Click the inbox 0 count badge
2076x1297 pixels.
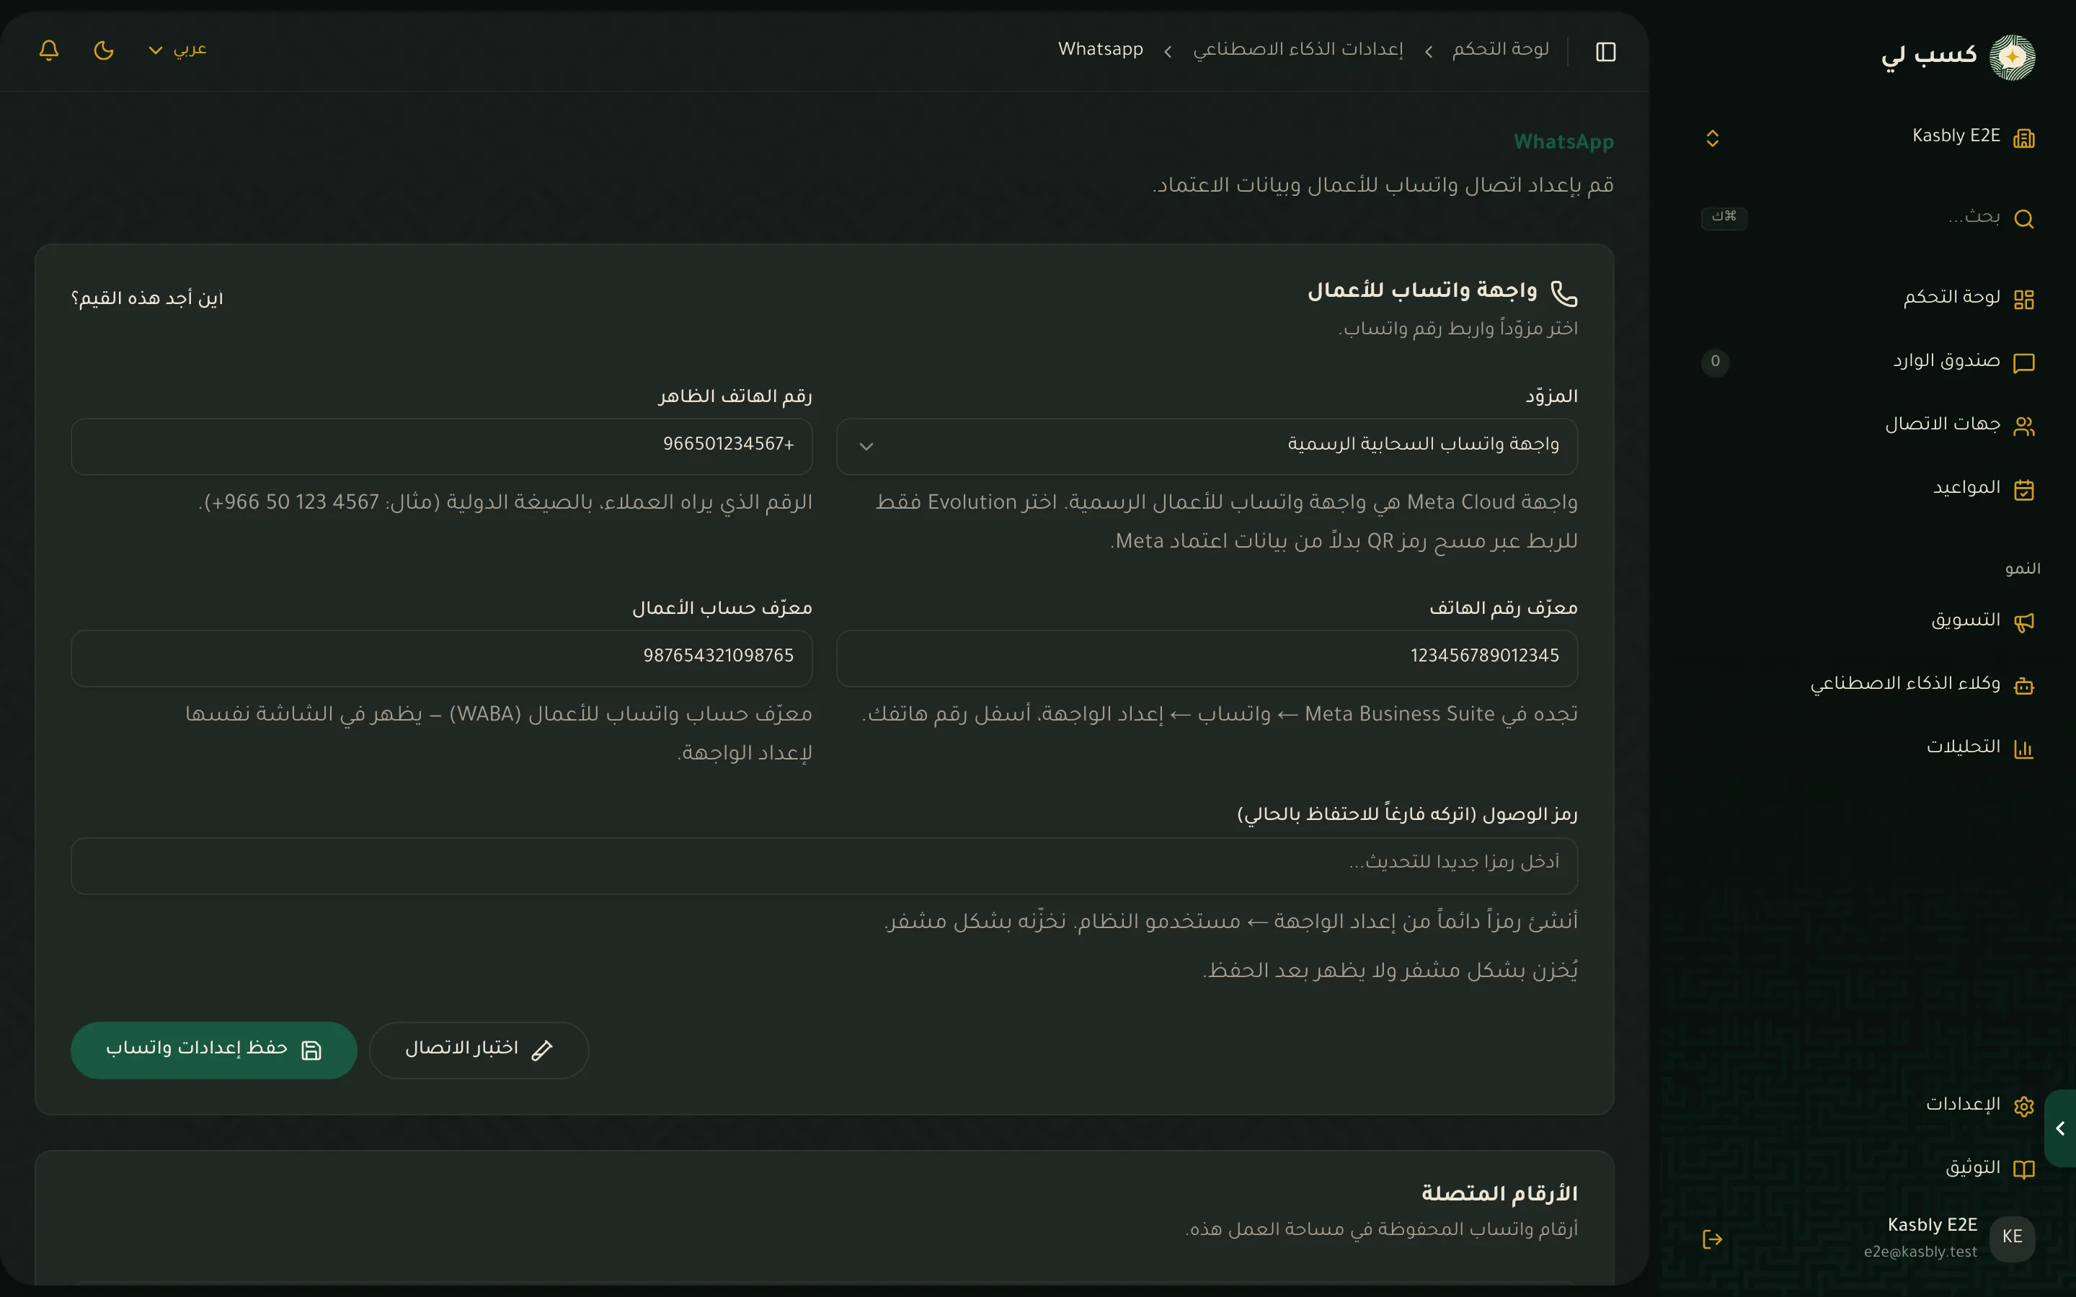pyautogui.click(x=1716, y=362)
